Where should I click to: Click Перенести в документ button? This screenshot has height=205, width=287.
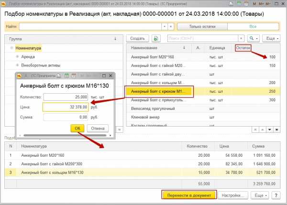(x=189, y=195)
